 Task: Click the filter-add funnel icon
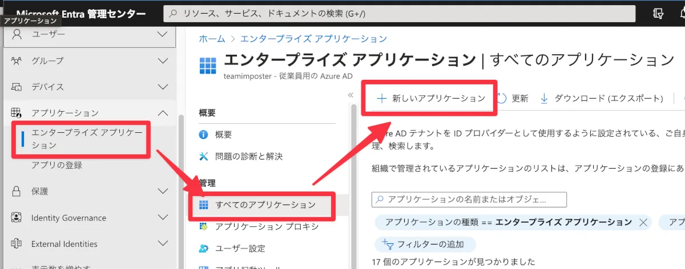point(388,244)
